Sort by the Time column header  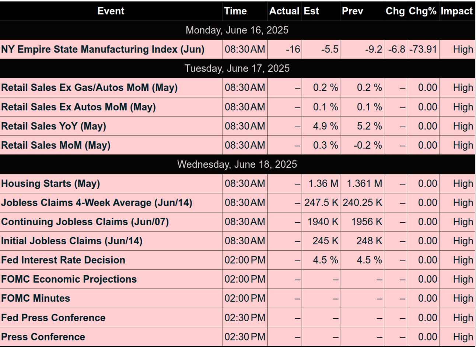pos(235,11)
